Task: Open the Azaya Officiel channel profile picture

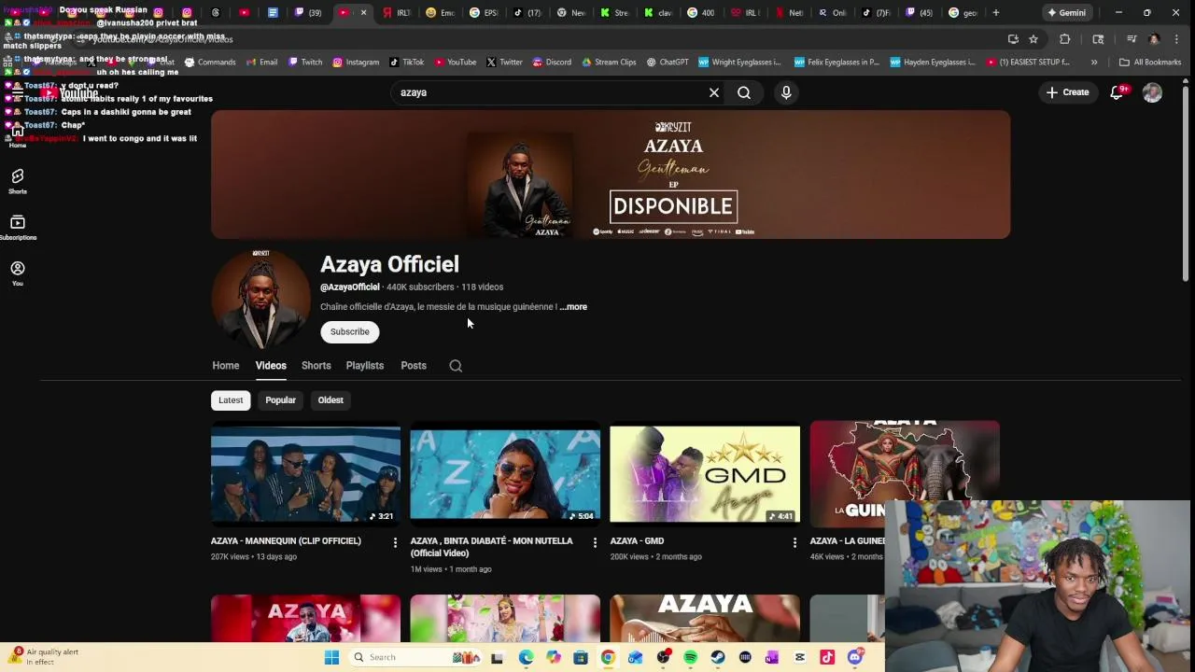Action: tap(260, 299)
